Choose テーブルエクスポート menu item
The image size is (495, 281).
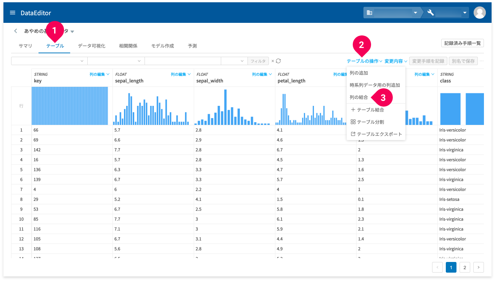376,134
